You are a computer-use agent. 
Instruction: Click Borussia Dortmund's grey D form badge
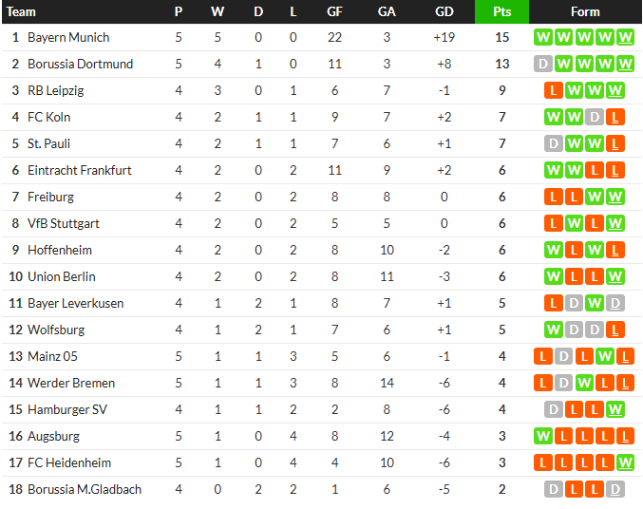click(x=543, y=64)
